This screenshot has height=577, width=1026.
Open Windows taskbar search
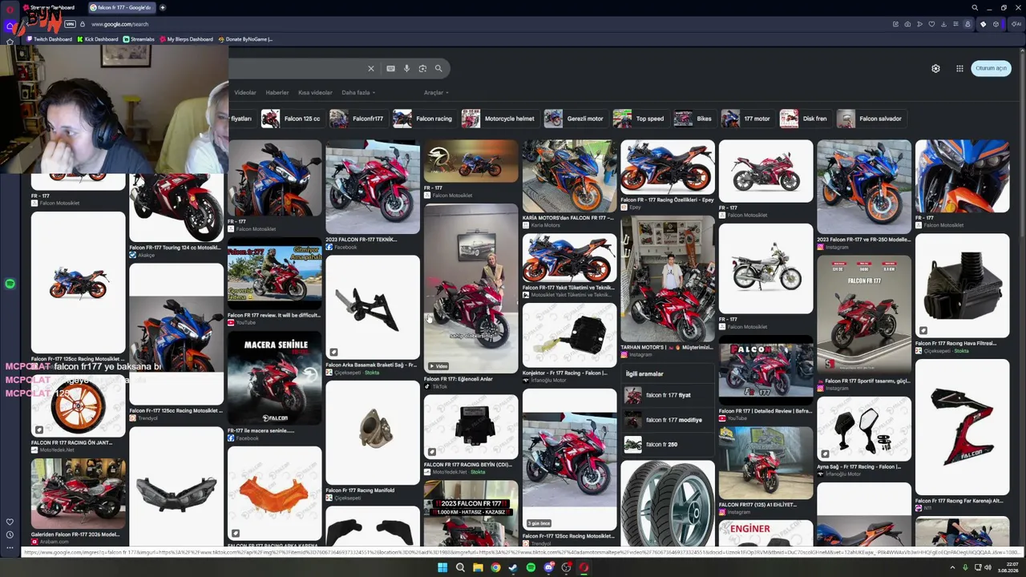[460, 567]
